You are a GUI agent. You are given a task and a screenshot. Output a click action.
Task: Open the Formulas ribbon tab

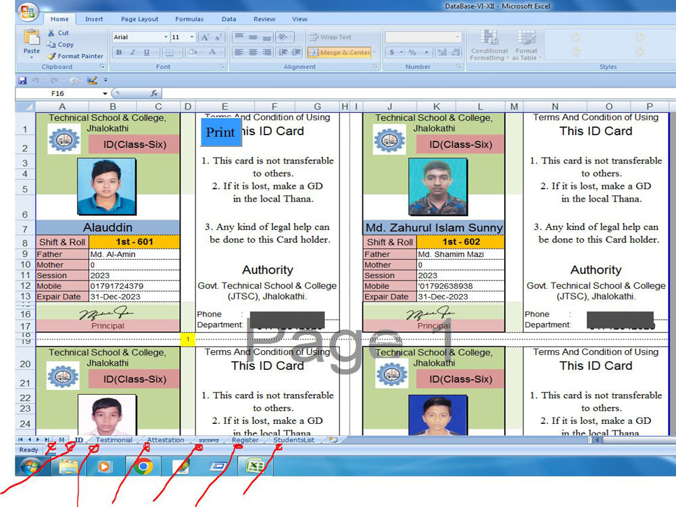coord(189,19)
